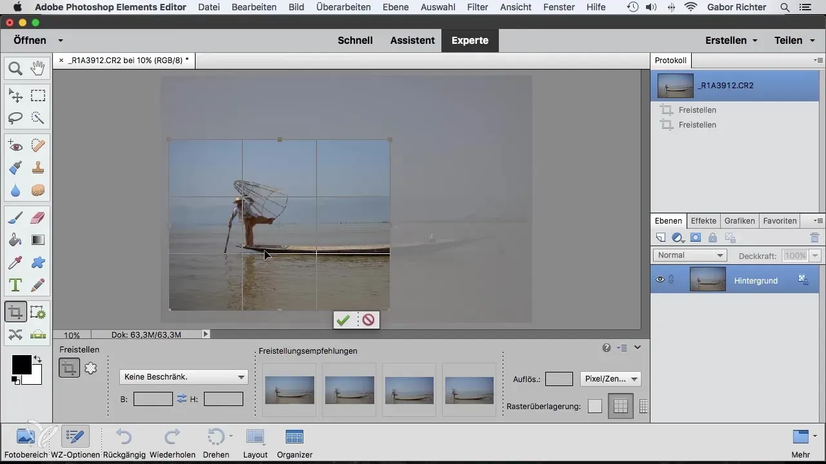Add a layer mask
The image size is (826, 464).
point(696,238)
